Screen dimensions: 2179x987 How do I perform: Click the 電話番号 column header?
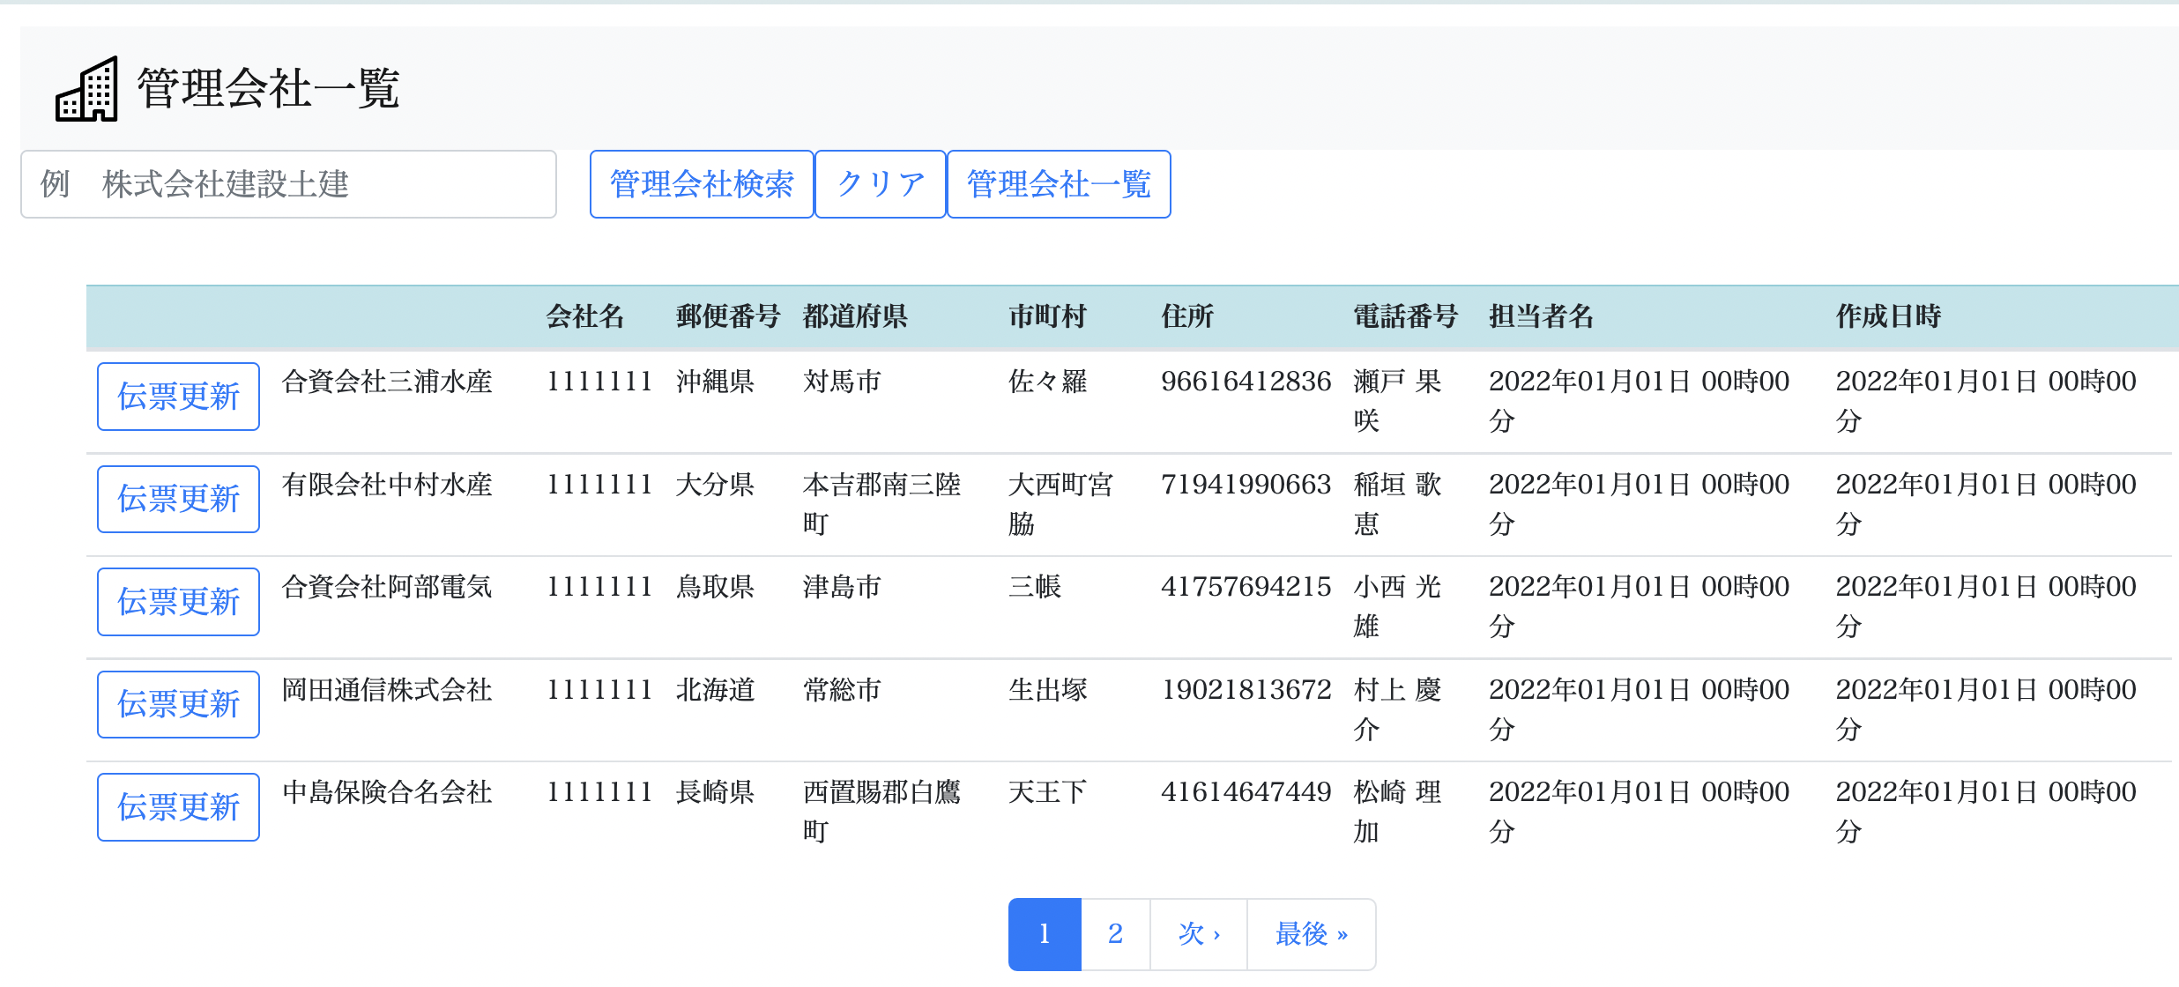tap(1405, 316)
